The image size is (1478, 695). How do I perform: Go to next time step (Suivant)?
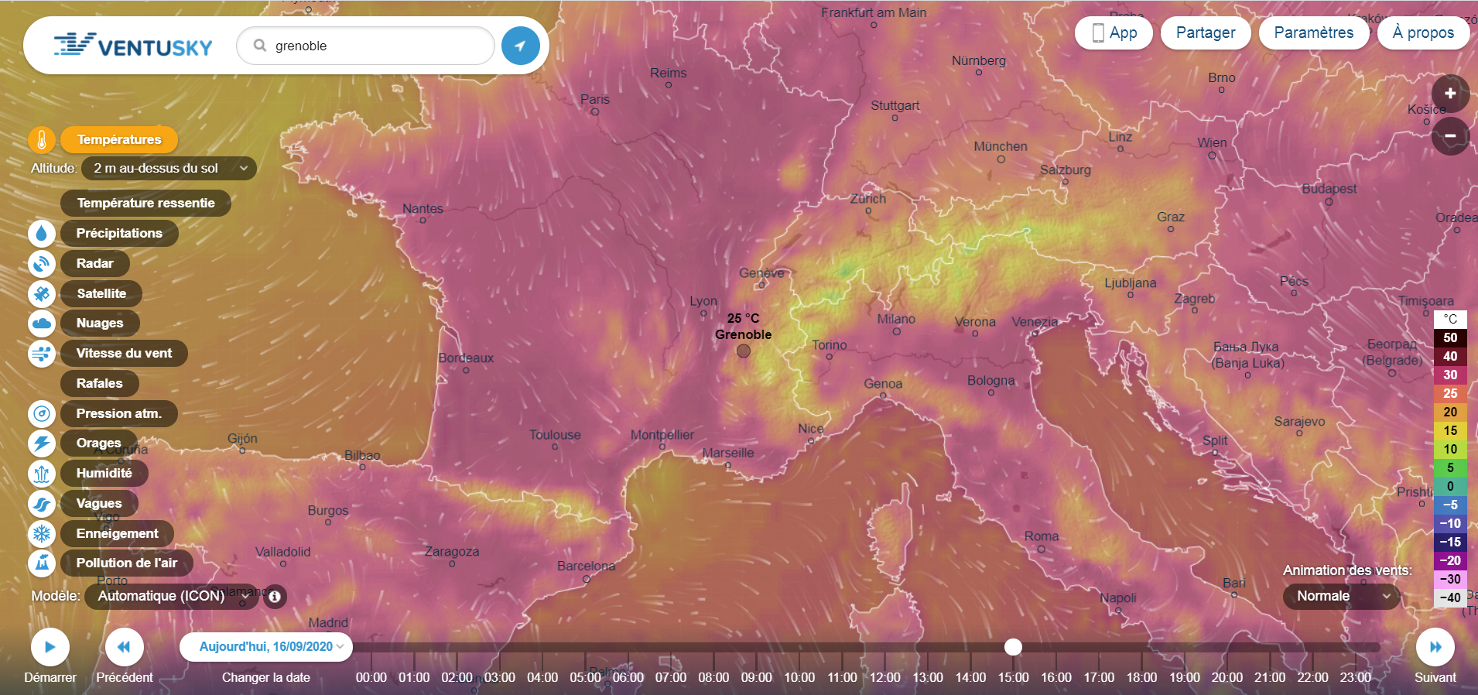pos(1435,647)
